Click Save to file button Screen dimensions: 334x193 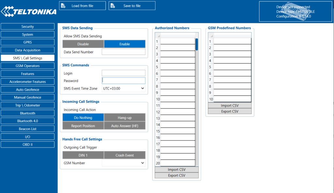point(132,6)
